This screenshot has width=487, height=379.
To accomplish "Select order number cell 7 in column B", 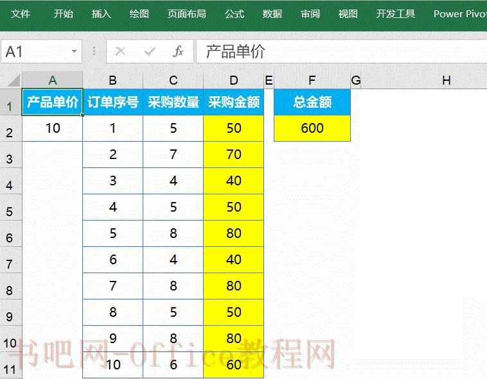I will pos(112,286).
